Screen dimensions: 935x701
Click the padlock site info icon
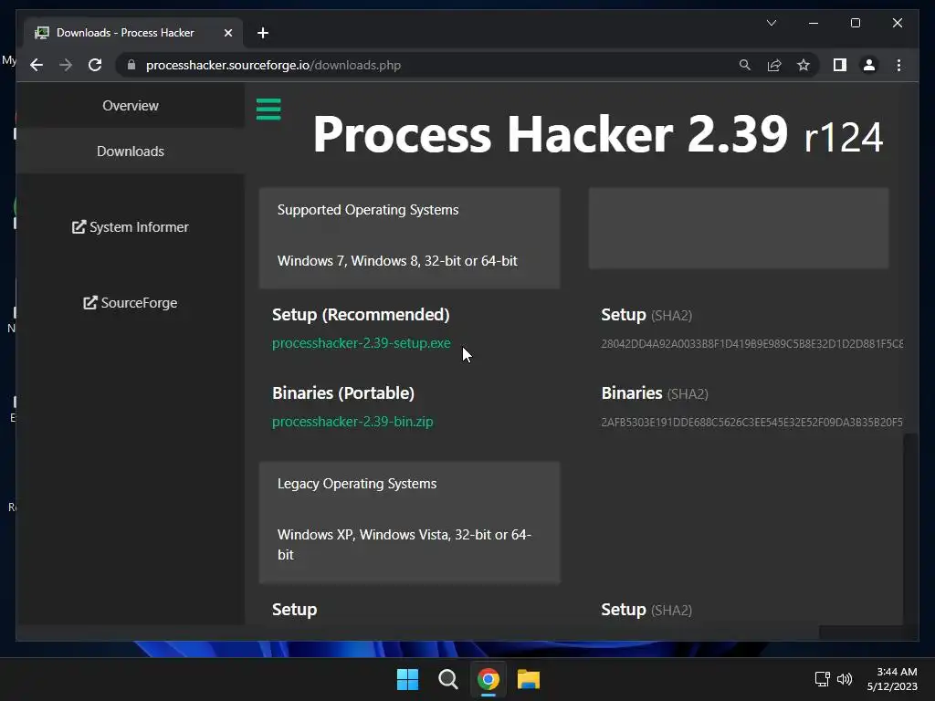[131, 65]
